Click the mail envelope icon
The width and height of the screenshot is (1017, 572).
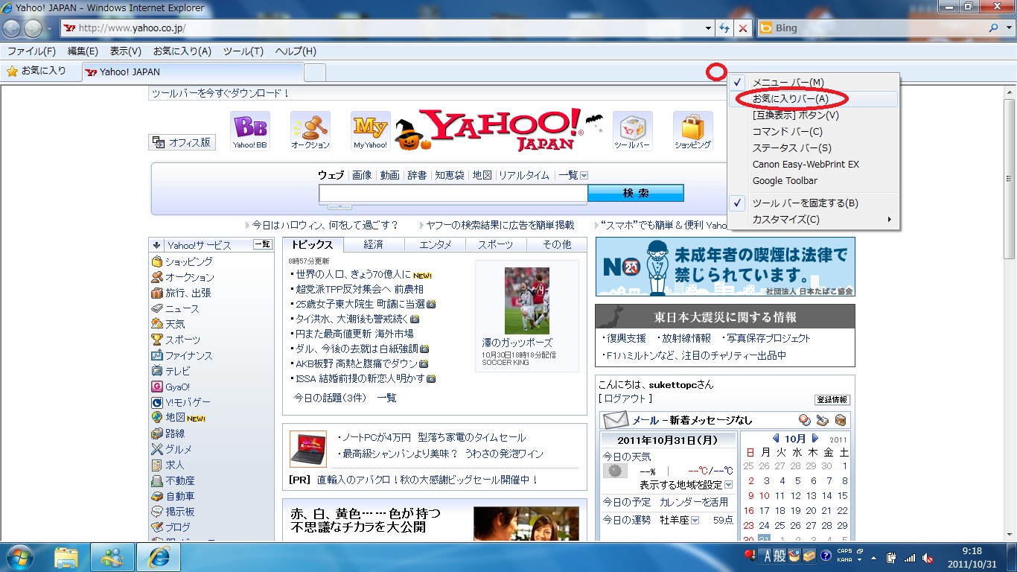616,420
